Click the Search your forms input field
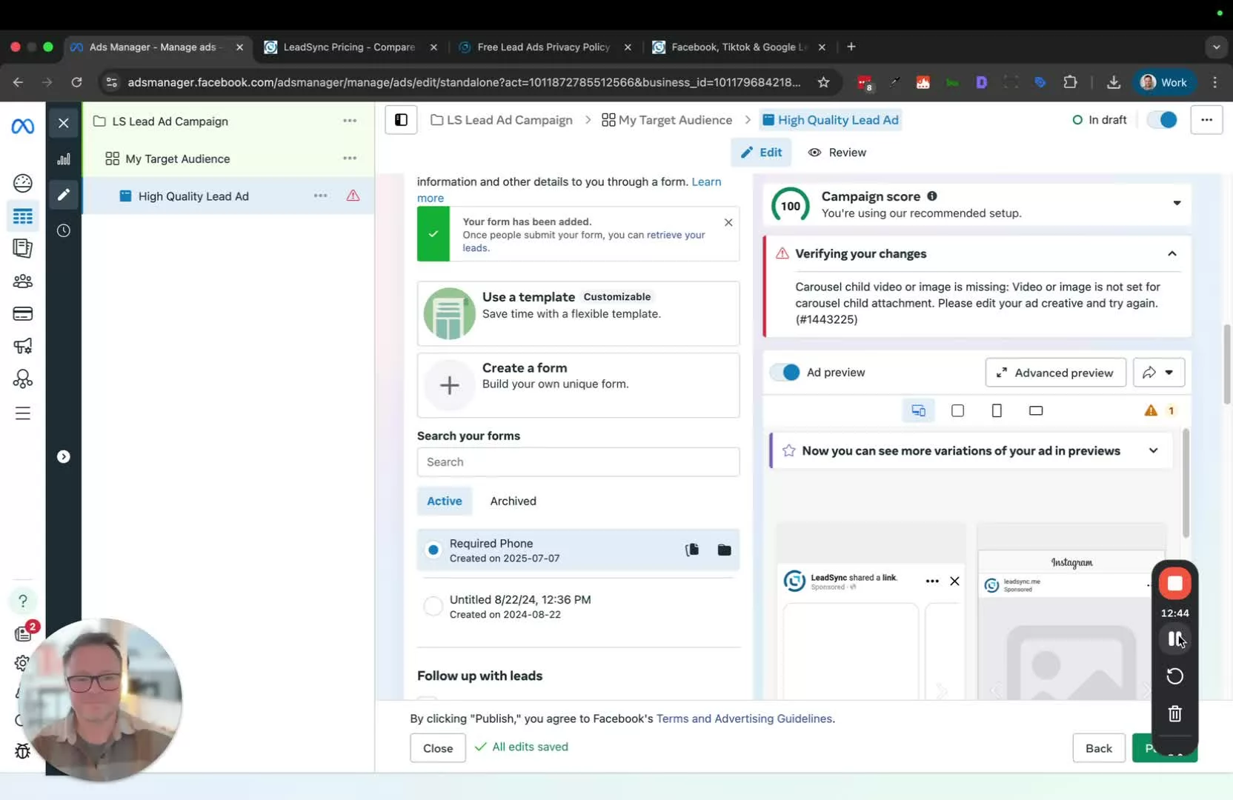The image size is (1233, 800). tap(578, 462)
